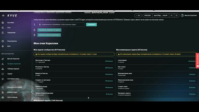Screen dimensions: 199x112
Task: Click the Ретвитнуть Твиттер task row
Action: [74, 68]
